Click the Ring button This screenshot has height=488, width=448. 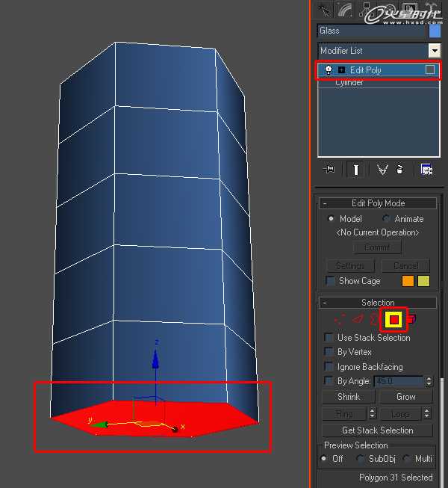(x=344, y=414)
